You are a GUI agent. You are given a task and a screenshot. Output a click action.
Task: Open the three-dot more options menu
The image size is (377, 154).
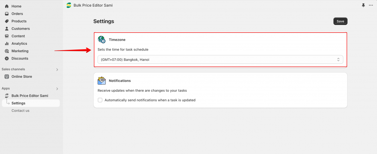coord(371,5)
